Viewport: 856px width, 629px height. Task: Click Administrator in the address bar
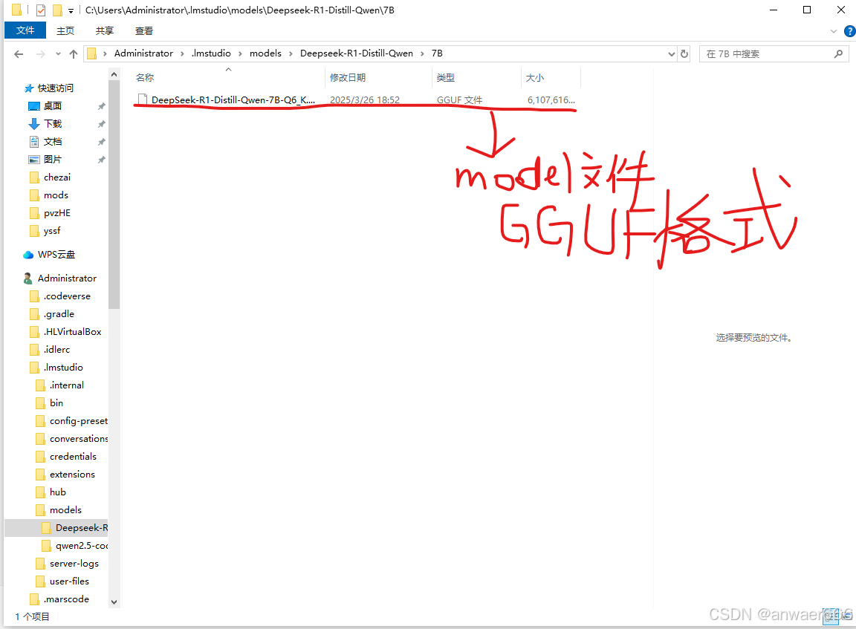143,53
